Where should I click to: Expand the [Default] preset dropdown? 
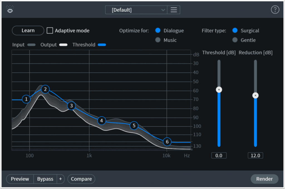click(x=136, y=10)
